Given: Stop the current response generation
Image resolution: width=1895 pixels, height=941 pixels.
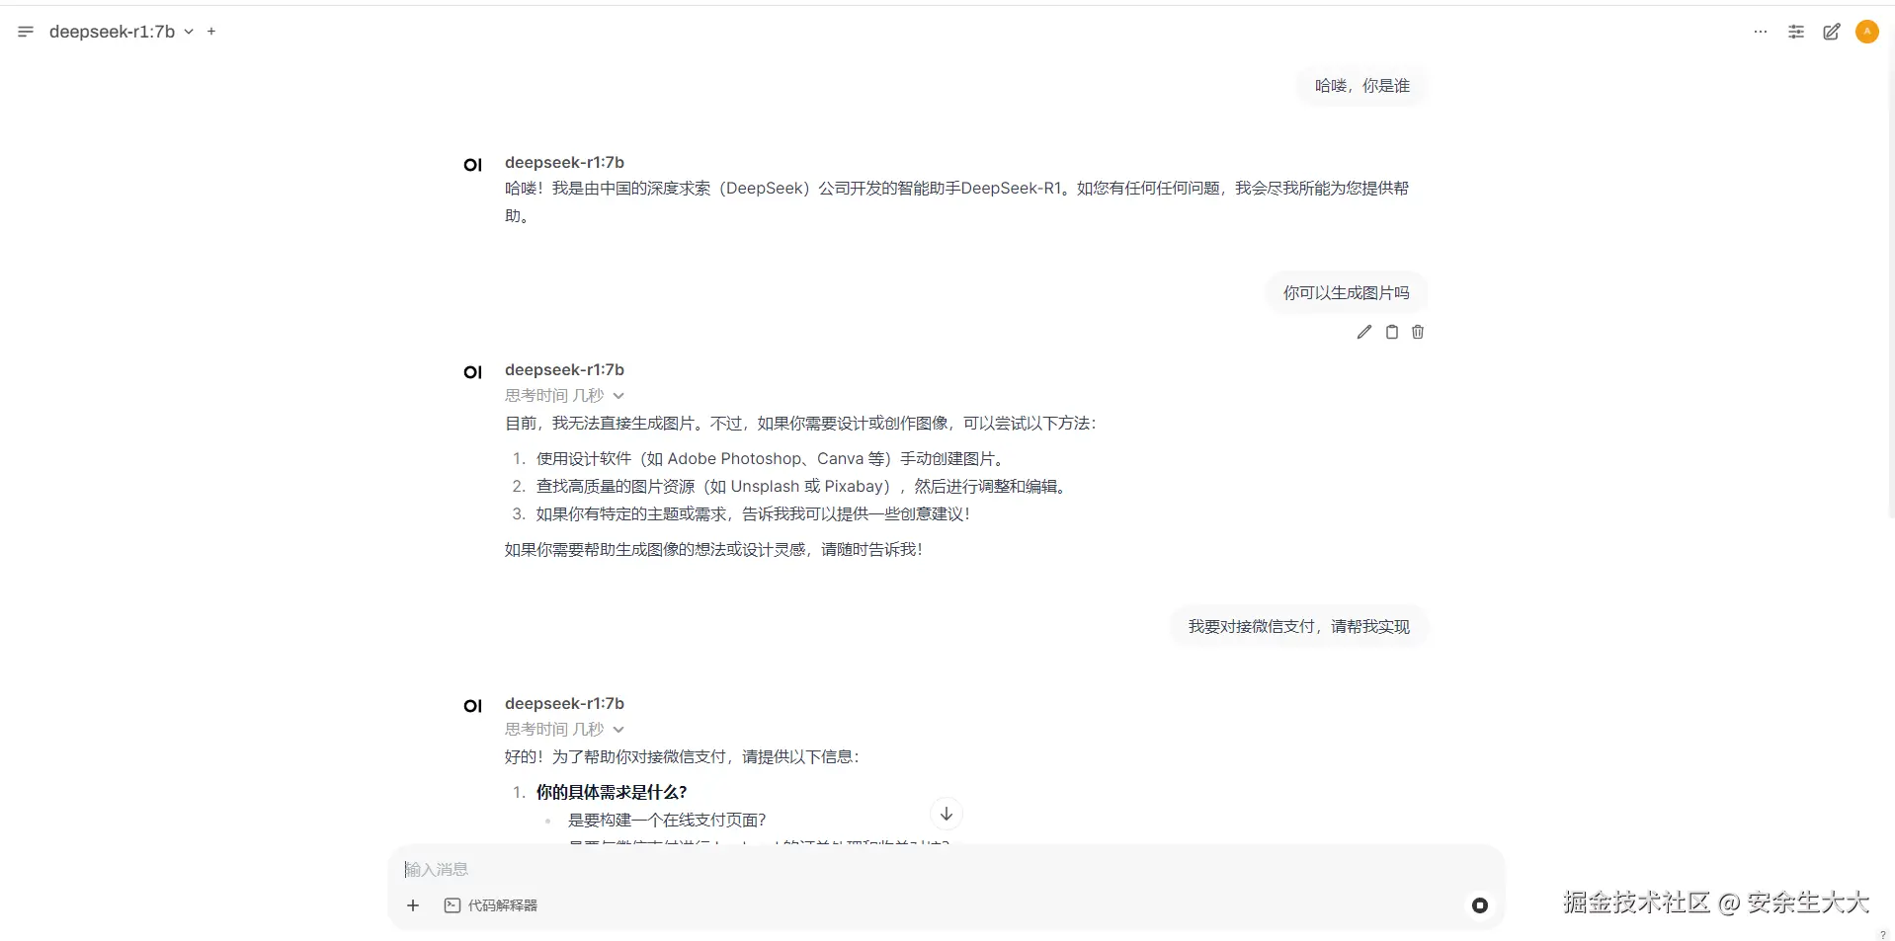Looking at the screenshot, I should pyautogui.click(x=1479, y=905).
